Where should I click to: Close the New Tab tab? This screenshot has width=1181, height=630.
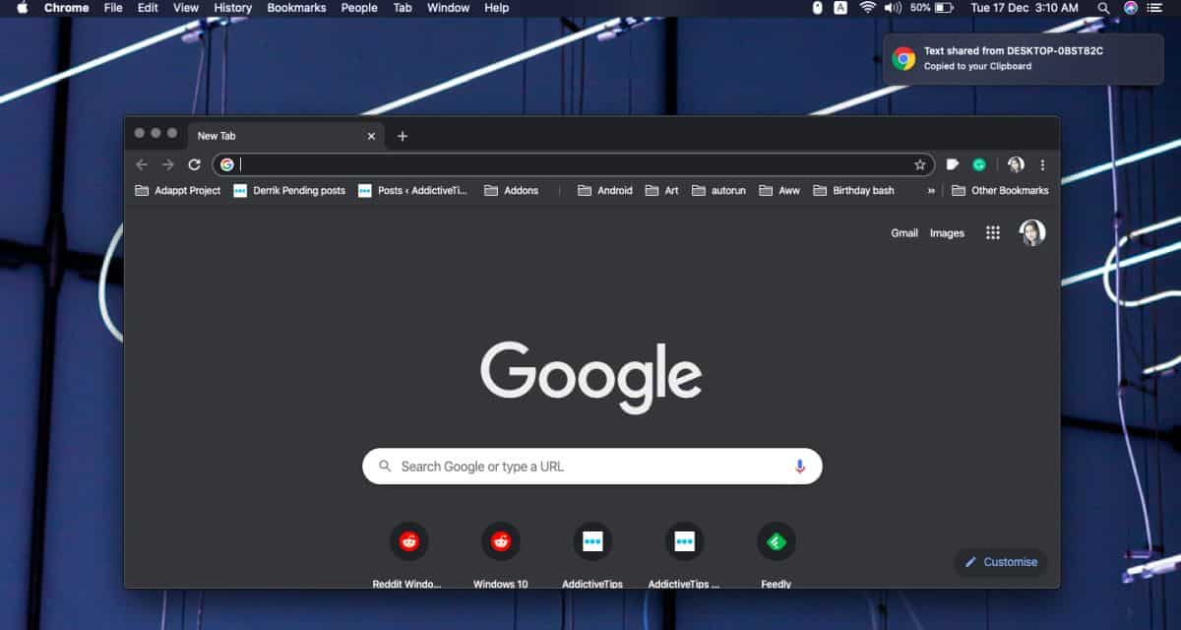click(371, 136)
